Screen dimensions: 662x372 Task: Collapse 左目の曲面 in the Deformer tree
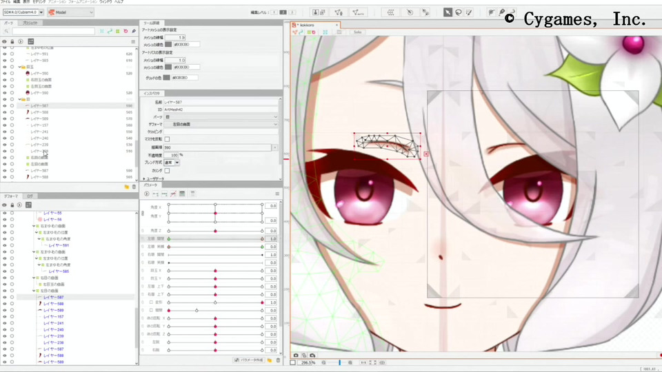coord(34,291)
